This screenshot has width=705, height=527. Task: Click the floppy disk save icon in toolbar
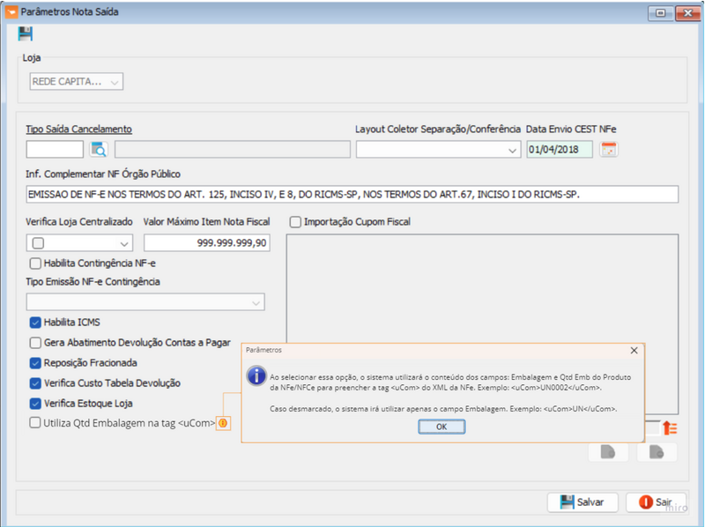pyautogui.click(x=26, y=33)
